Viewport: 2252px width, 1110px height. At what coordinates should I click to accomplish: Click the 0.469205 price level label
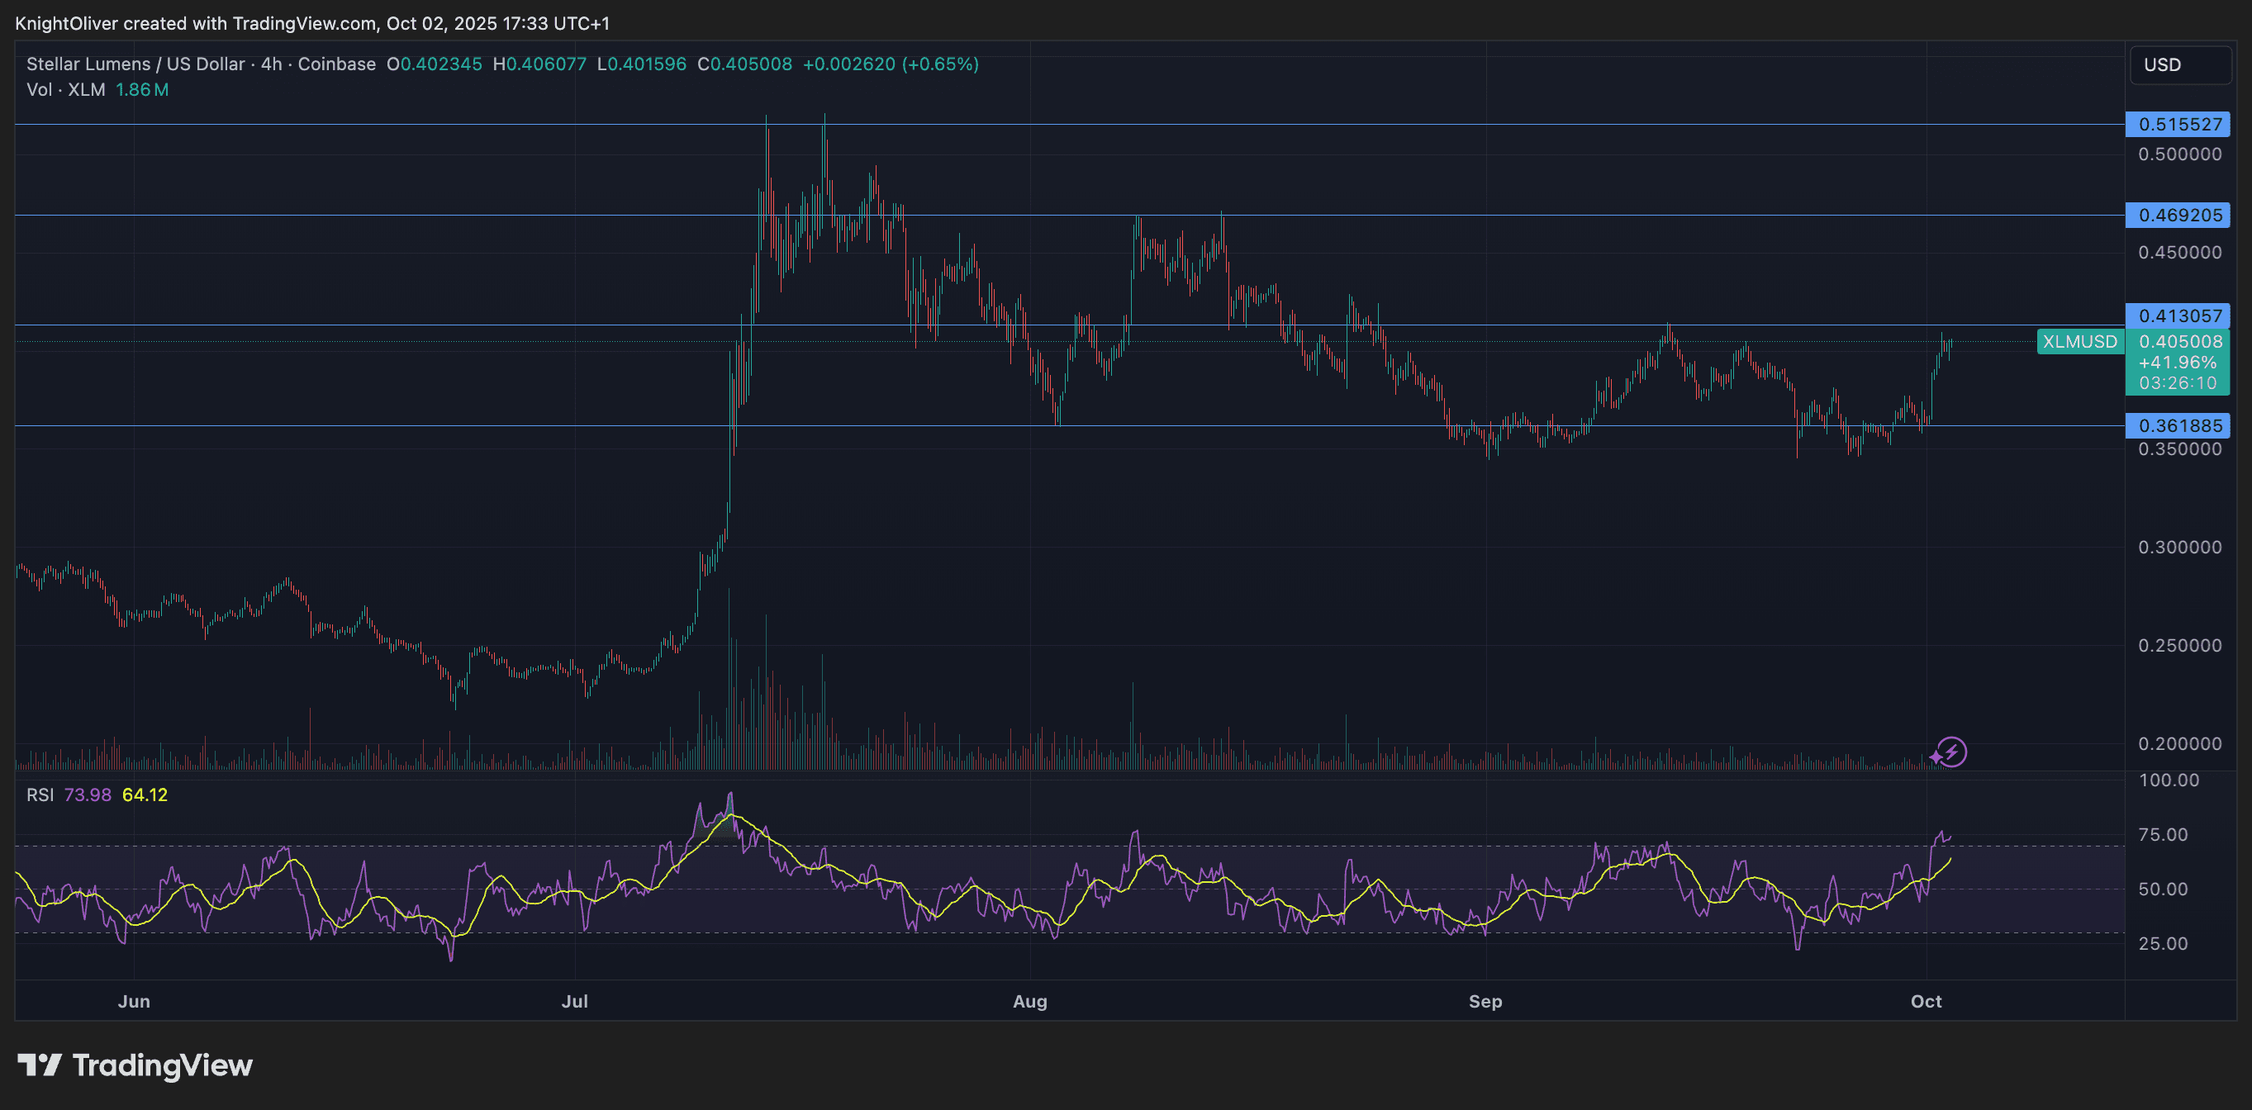pyautogui.click(x=2178, y=216)
